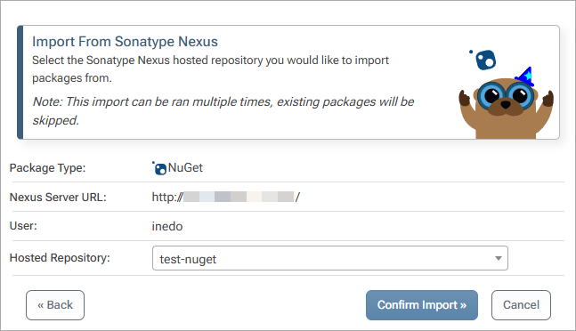This screenshot has width=576, height=331.
Task: Click Confirm Import button
Action: pos(422,305)
